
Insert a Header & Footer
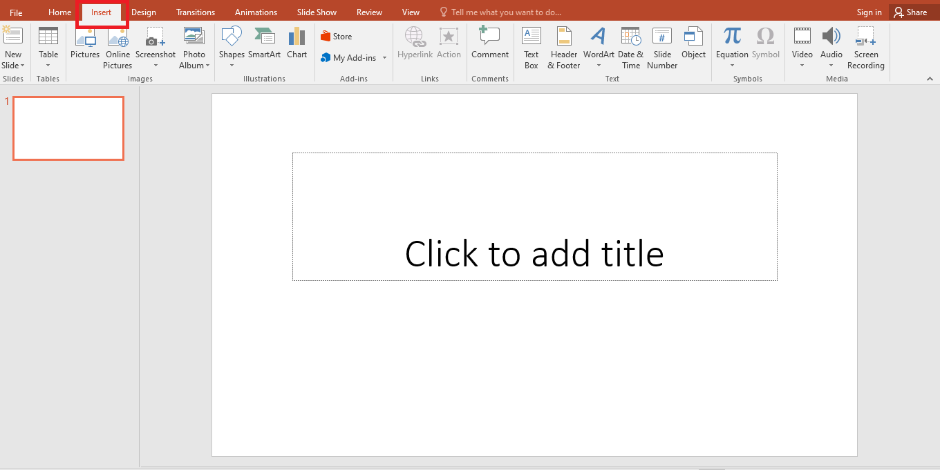tap(563, 46)
